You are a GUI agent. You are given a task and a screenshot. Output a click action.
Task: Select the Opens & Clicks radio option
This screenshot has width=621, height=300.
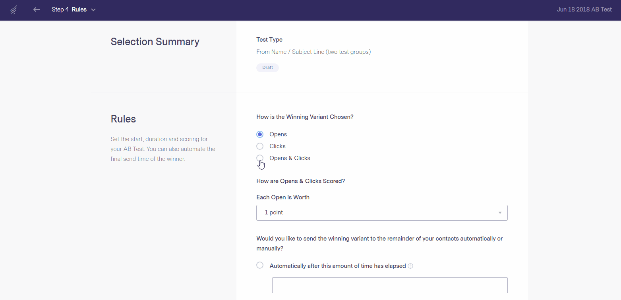pyautogui.click(x=260, y=158)
